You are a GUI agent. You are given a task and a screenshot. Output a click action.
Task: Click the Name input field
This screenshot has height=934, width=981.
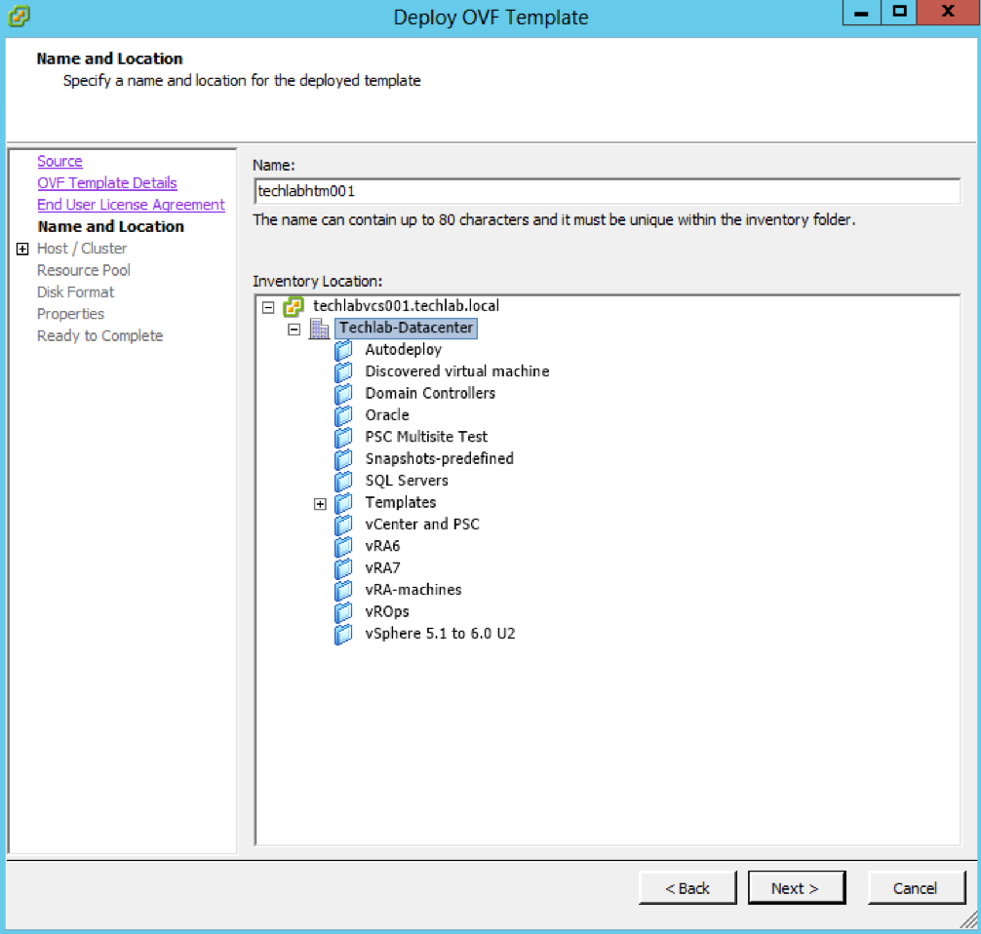pyautogui.click(x=607, y=191)
